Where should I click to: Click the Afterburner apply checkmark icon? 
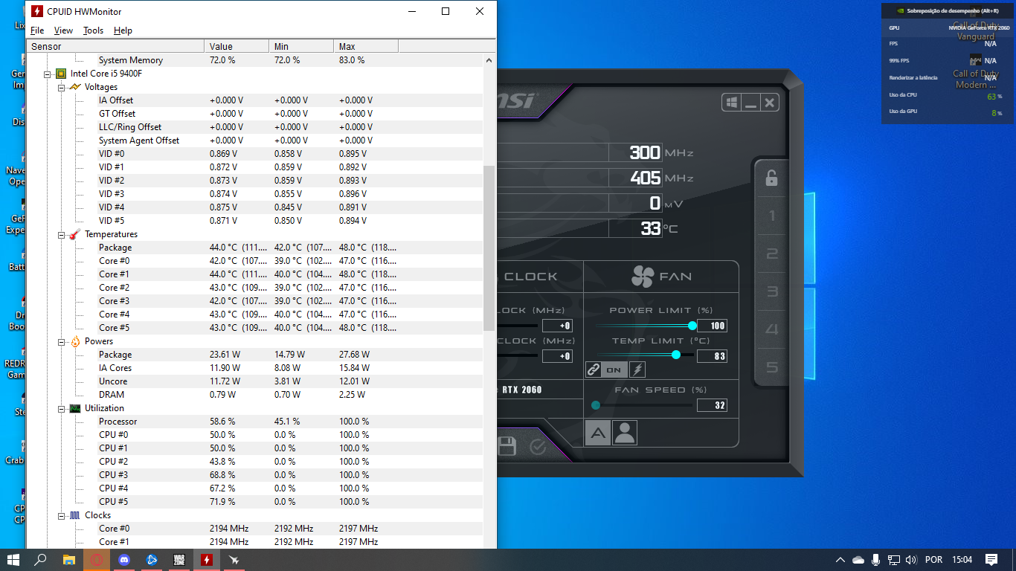538,446
